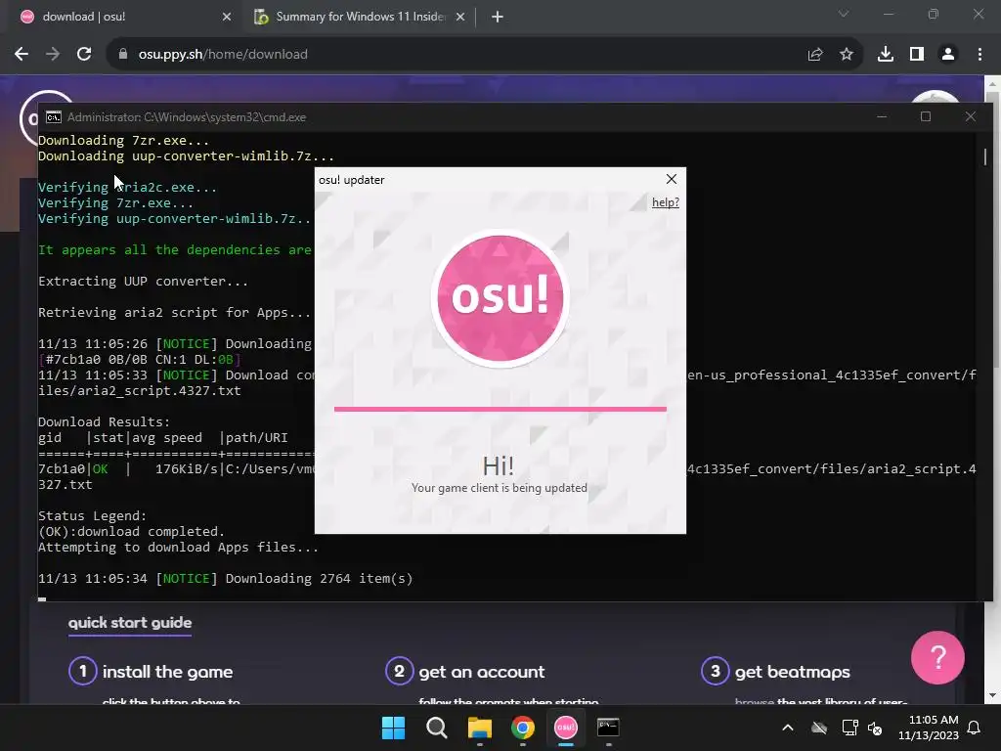Open the help? link in osu! updater
The height and width of the screenshot is (751, 1001).
[665, 202]
